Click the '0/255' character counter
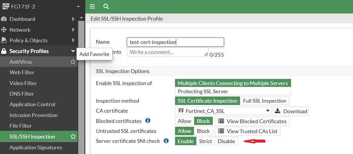This screenshot has height=154, width=353. tap(217, 55)
